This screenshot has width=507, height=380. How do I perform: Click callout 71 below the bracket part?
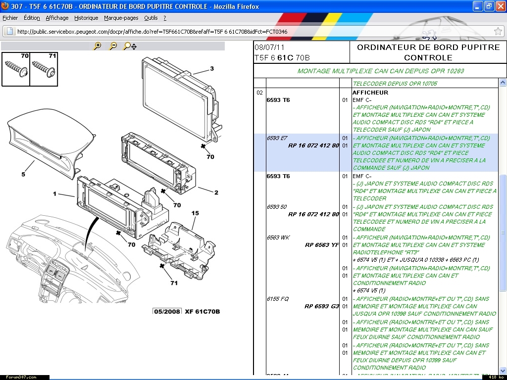(x=174, y=283)
